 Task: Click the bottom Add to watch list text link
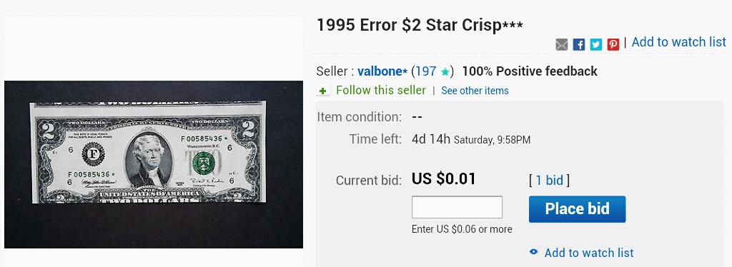[589, 253]
